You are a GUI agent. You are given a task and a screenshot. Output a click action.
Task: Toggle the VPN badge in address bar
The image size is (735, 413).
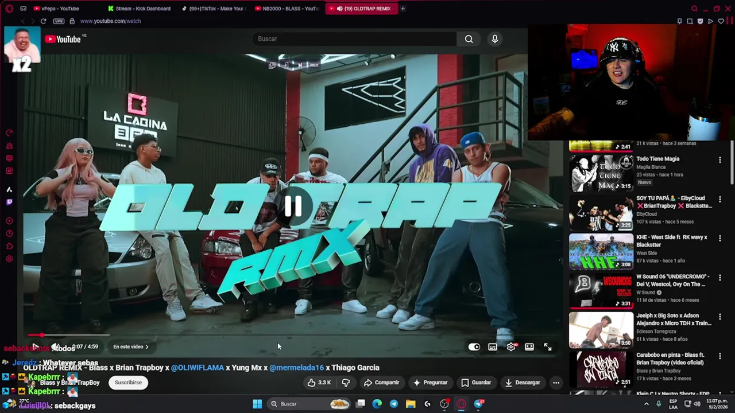click(59, 21)
